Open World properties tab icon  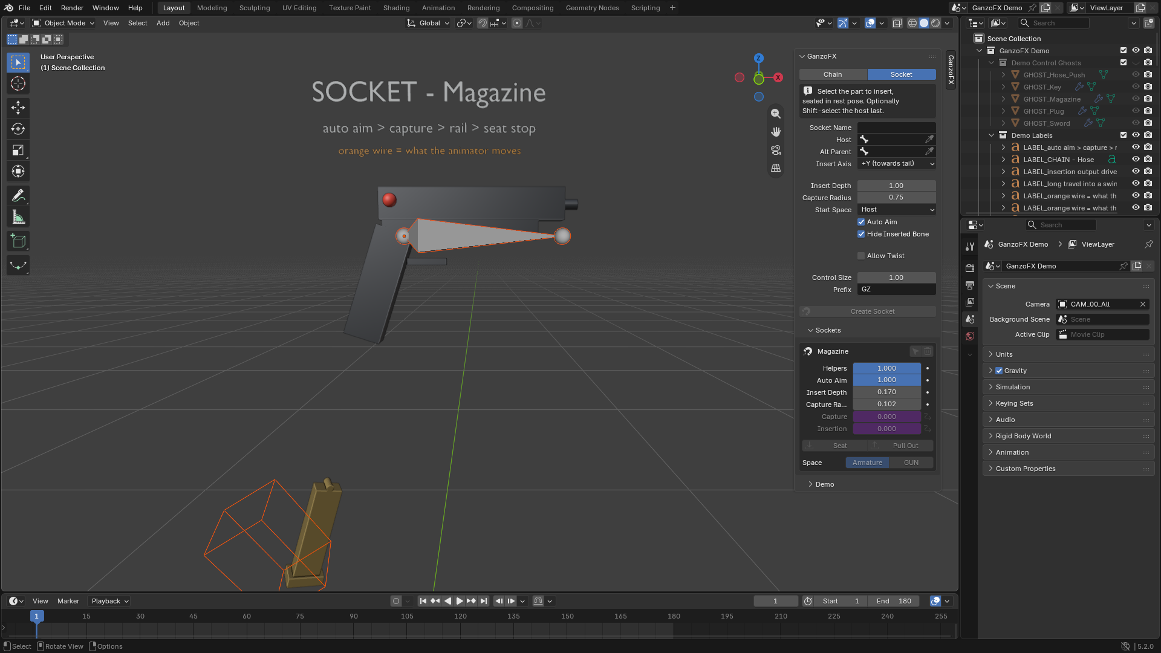point(970,336)
